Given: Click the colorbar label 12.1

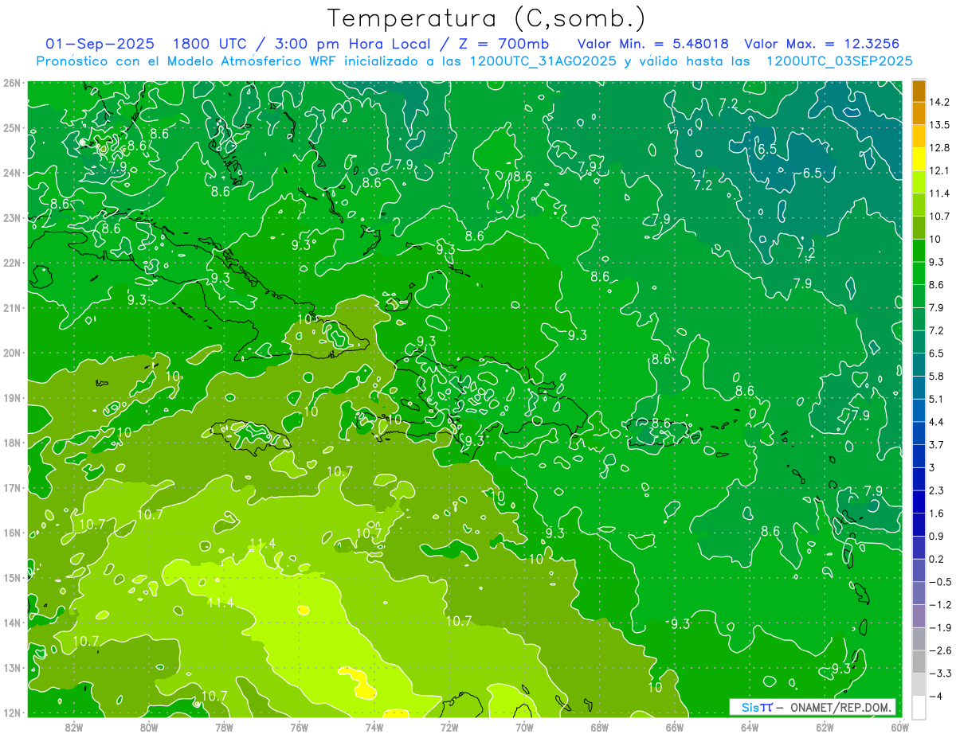Looking at the screenshot, I should point(939,170).
